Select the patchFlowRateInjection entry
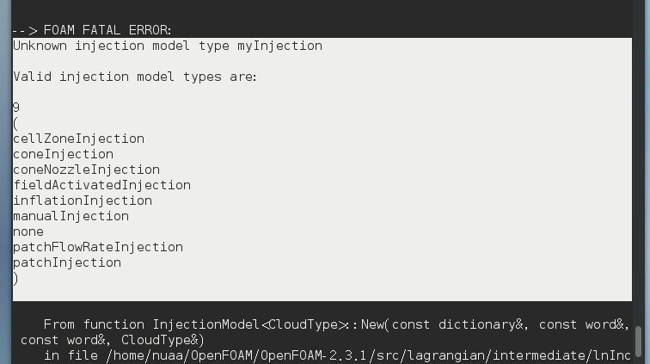650x364 pixels. pos(98,247)
